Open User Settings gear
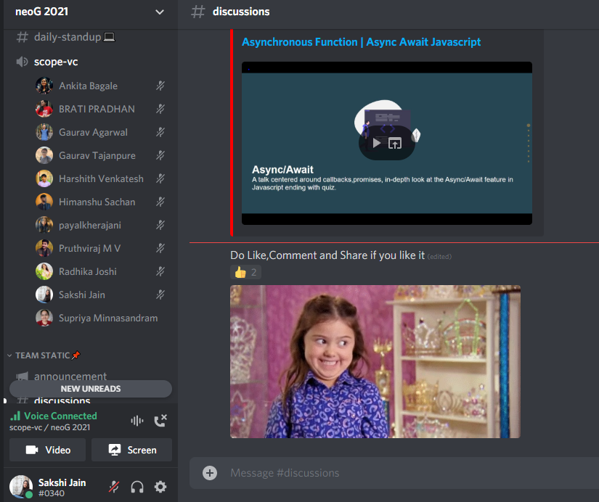This screenshot has height=502, width=599. point(160,487)
